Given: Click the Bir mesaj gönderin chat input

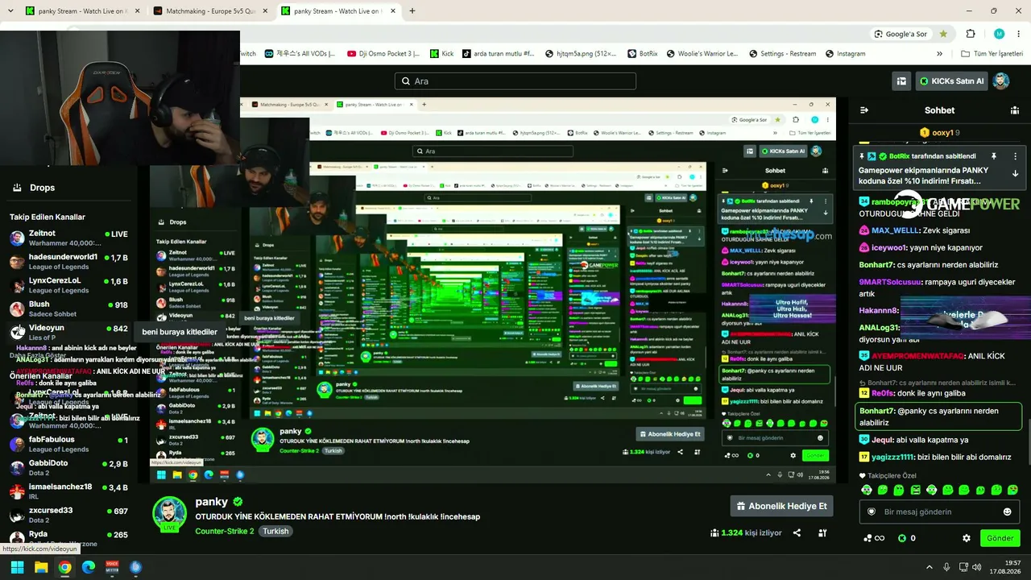Looking at the screenshot, I should coord(938,512).
